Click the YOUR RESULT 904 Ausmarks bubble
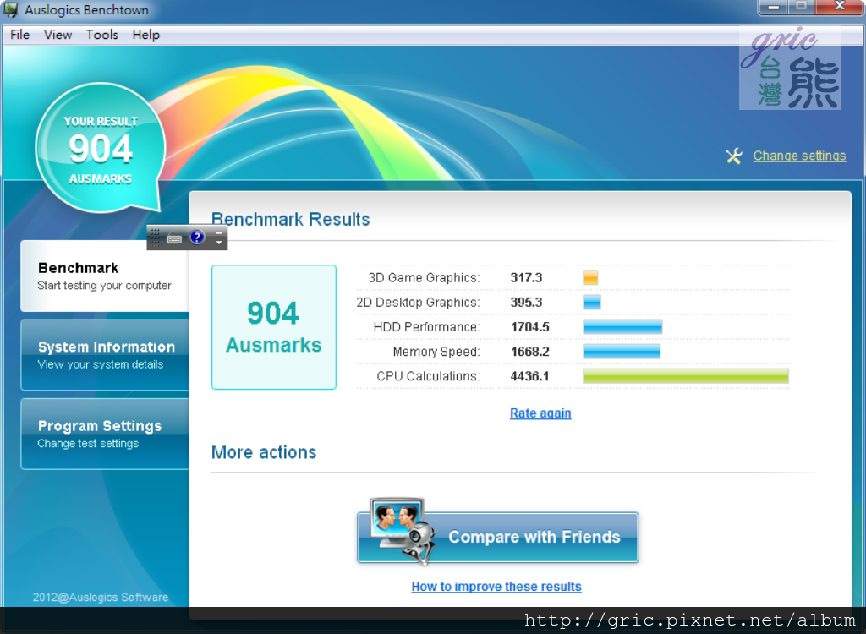866x634 pixels. (101, 148)
